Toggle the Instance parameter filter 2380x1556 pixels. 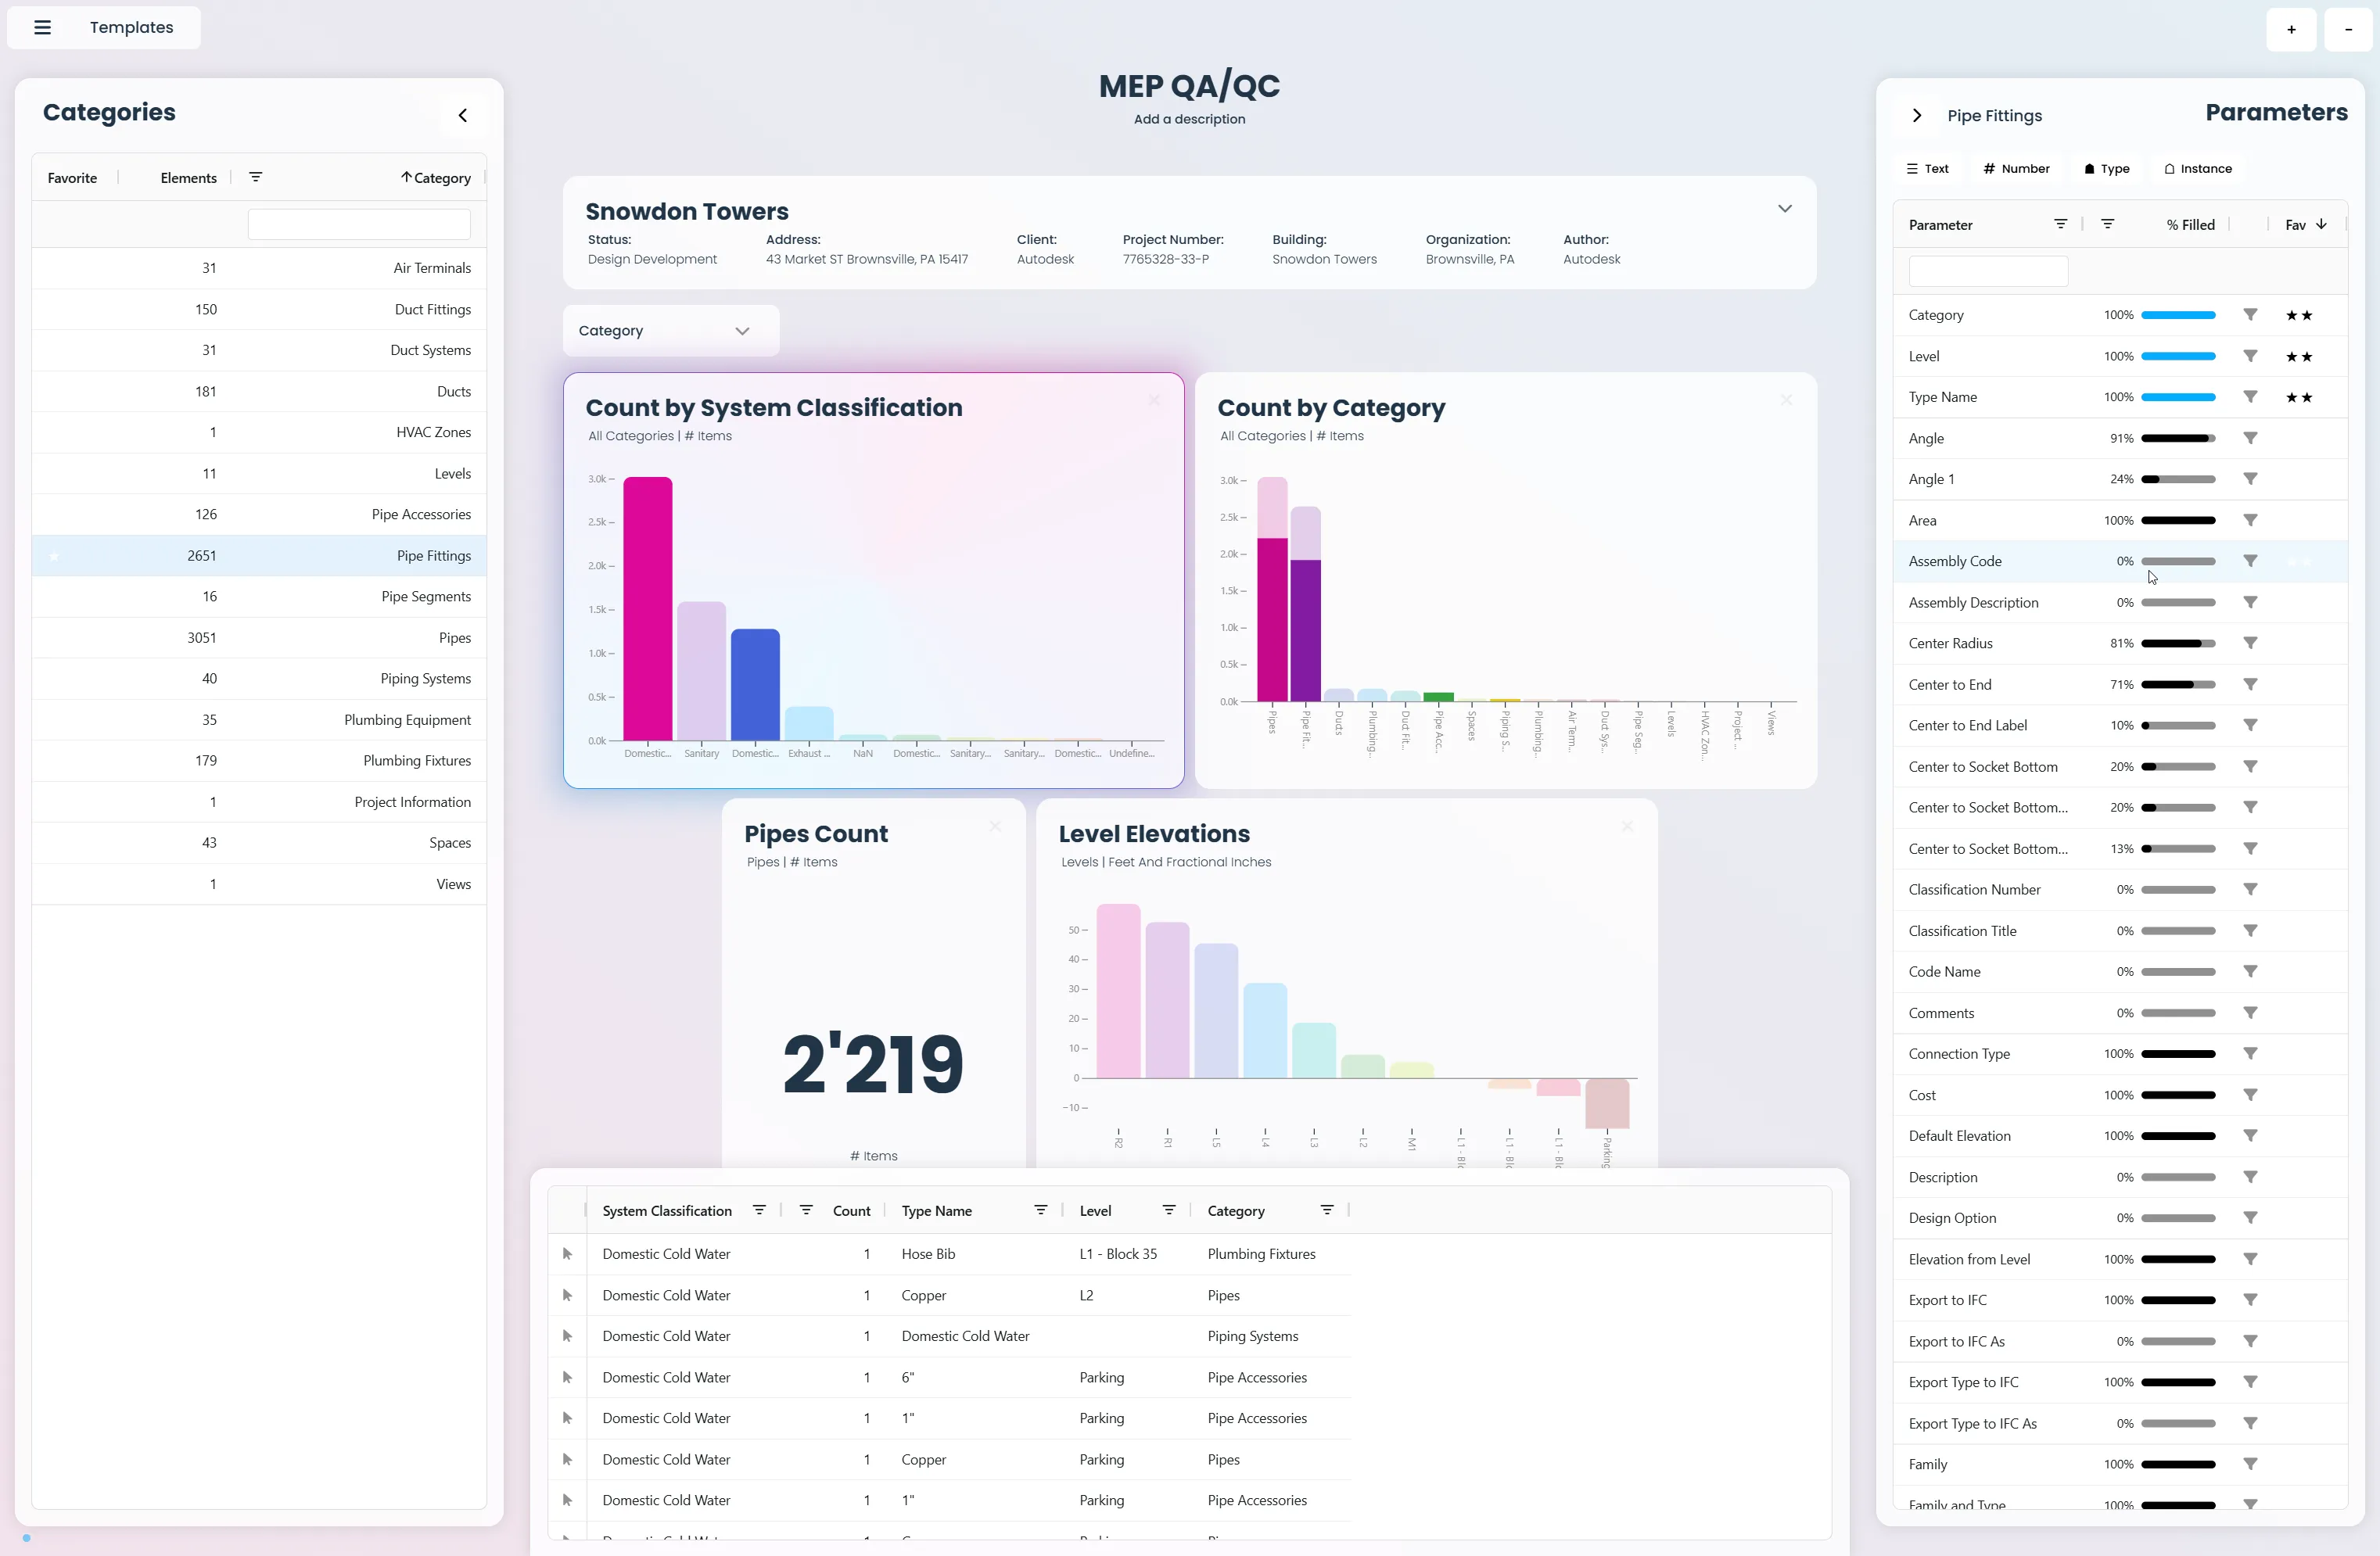(2197, 169)
